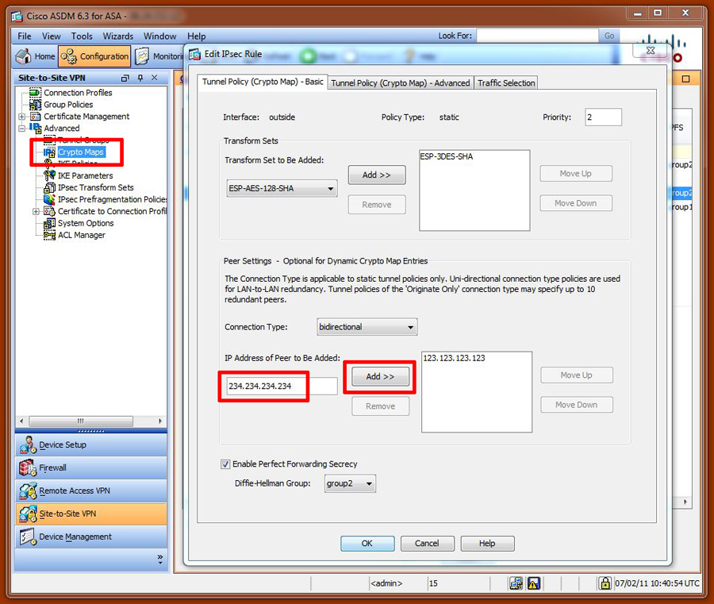Select the Group Policies tree icon

click(x=35, y=104)
